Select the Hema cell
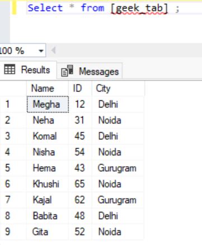This screenshot has height=245, width=202. [48, 168]
